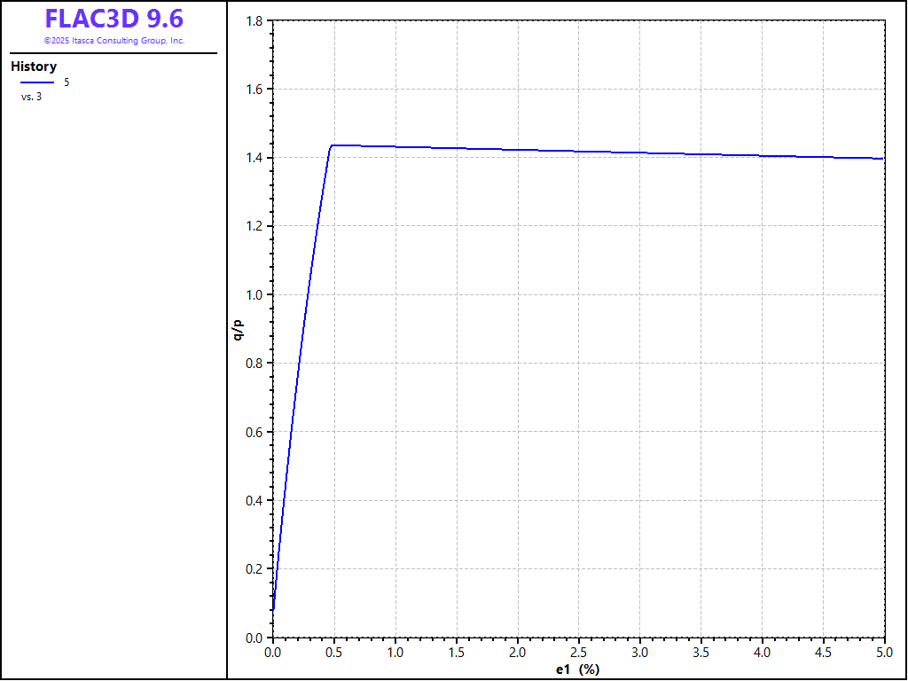908x681 pixels.
Task: Select the q/p y-axis title
Action: point(237,329)
